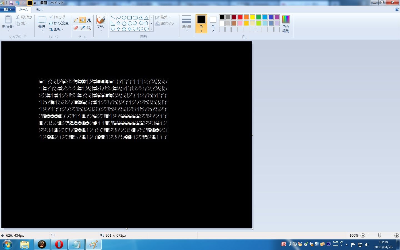The image size is (400, 250).
Task: Pick the yellow color swatch
Action: [252, 17]
